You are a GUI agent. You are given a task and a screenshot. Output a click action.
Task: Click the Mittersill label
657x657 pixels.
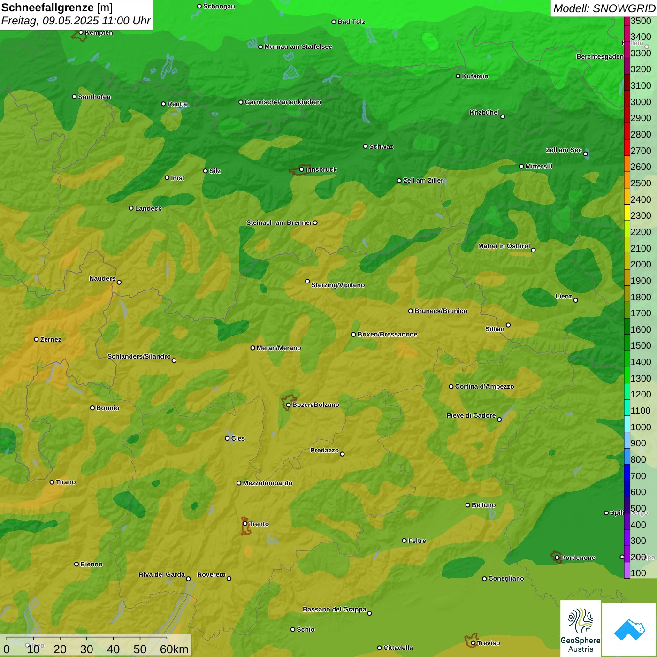pyautogui.click(x=539, y=166)
